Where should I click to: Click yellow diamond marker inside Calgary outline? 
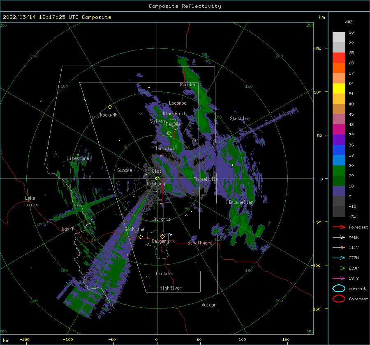[x=162, y=236]
